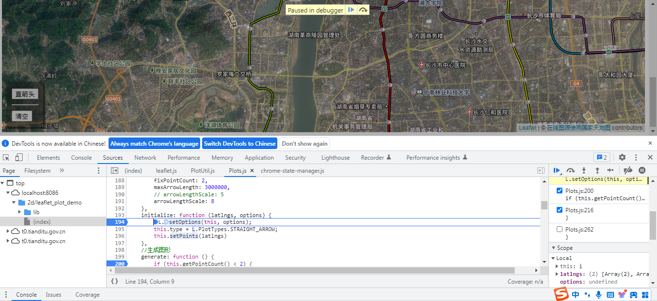Collapse the Local scope
The height and width of the screenshot is (301, 657).
point(554,258)
